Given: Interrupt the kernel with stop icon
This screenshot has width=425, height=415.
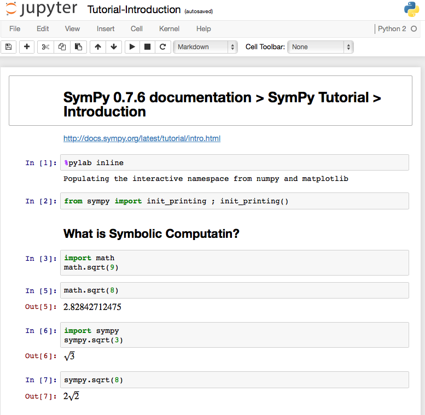Looking at the screenshot, I should click(x=148, y=47).
